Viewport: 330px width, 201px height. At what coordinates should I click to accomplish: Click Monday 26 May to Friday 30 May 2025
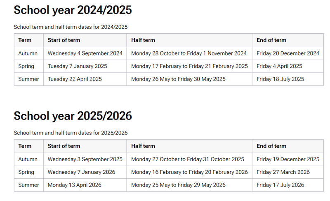(178, 79)
